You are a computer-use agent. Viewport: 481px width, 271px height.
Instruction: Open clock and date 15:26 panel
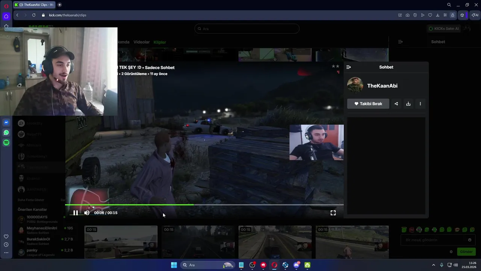[470, 265]
